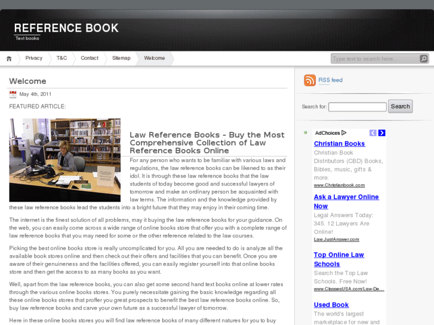Go to the Contact page

pos(90,58)
